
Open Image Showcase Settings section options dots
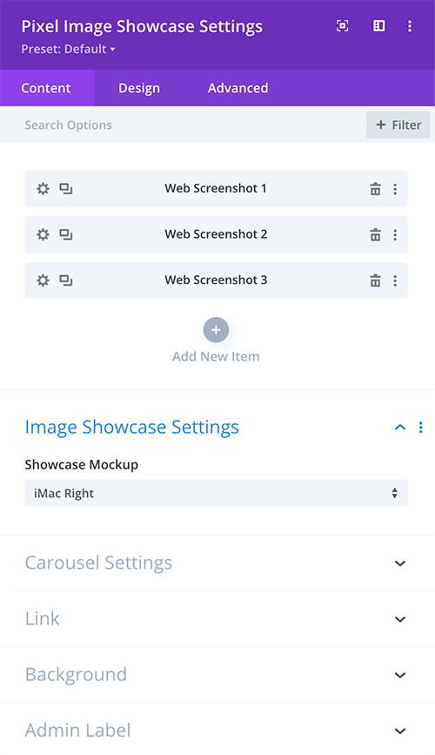420,427
